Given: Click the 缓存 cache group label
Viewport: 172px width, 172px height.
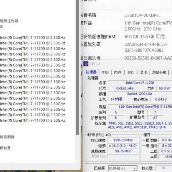Looking at the screenshot, I should click(147, 135).
